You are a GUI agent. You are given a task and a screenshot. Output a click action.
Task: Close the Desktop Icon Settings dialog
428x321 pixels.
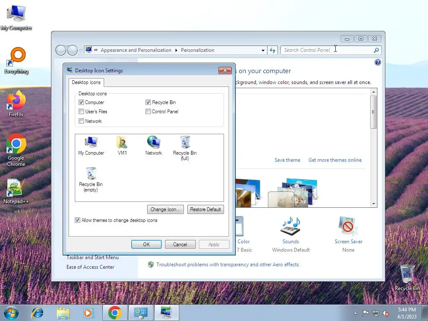point(225,70)
